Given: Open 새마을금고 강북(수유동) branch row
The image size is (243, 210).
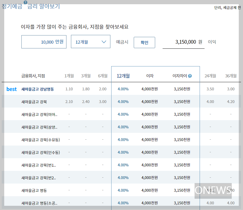Looking at the screenshot, I should (x=122, y=140).
